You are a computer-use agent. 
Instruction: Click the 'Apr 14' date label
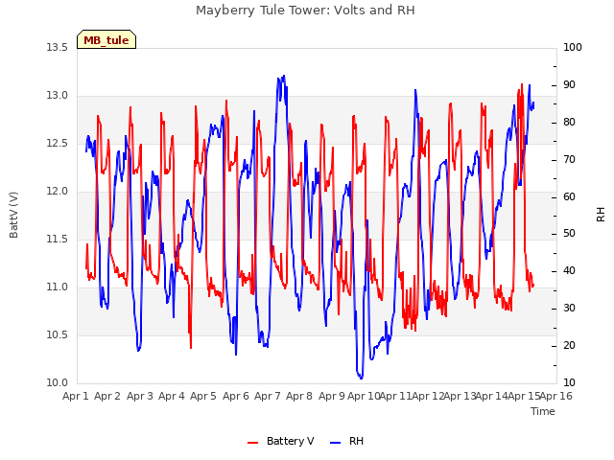click(492, 397)
